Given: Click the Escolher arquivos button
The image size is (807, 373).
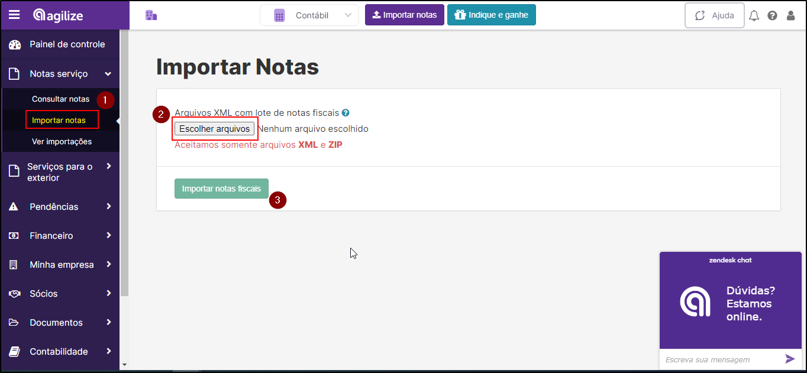Looking at the screenshot, I should [x=214, y=128].
